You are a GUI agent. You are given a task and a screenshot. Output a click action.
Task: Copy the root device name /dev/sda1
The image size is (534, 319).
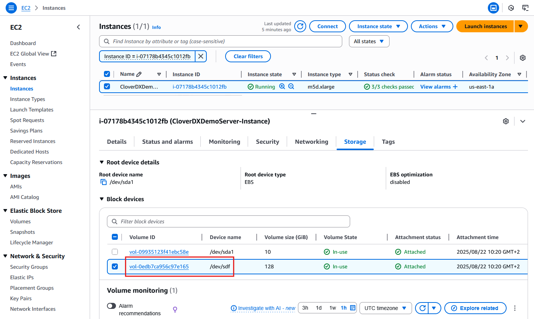[x=104, y=181]
